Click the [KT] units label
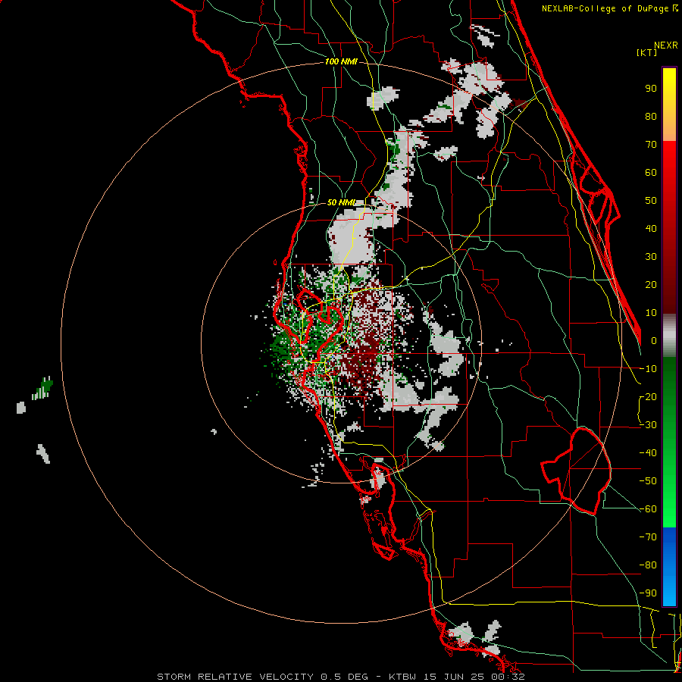The width and height of the screenshot is (682, 682). coord(646,52)
